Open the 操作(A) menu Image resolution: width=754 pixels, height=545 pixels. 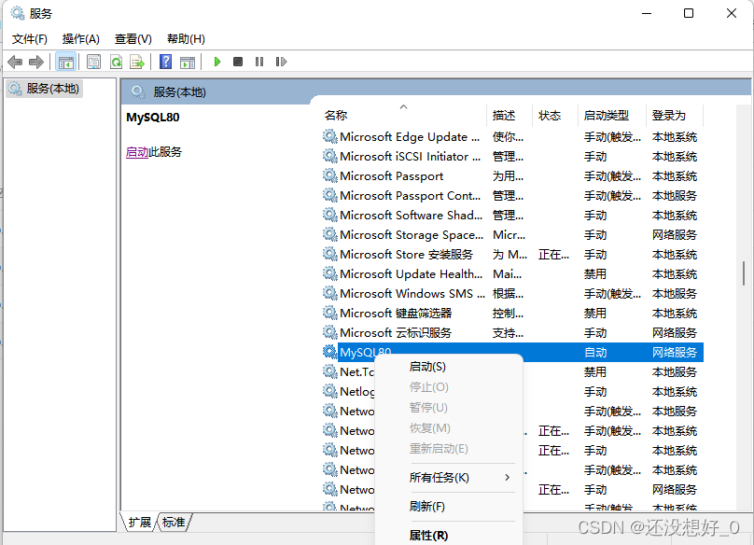pos(81,39)
